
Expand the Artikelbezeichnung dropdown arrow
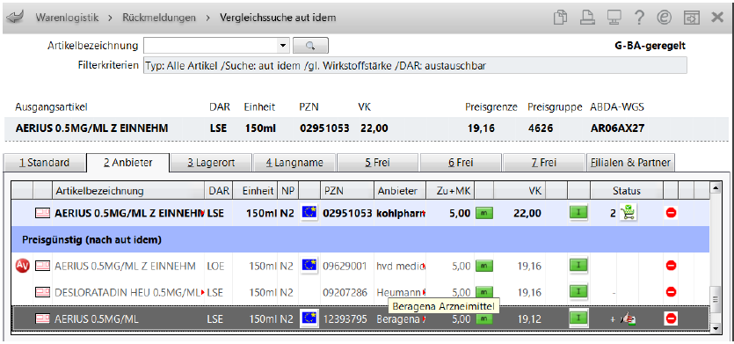(x=282, y=46)
